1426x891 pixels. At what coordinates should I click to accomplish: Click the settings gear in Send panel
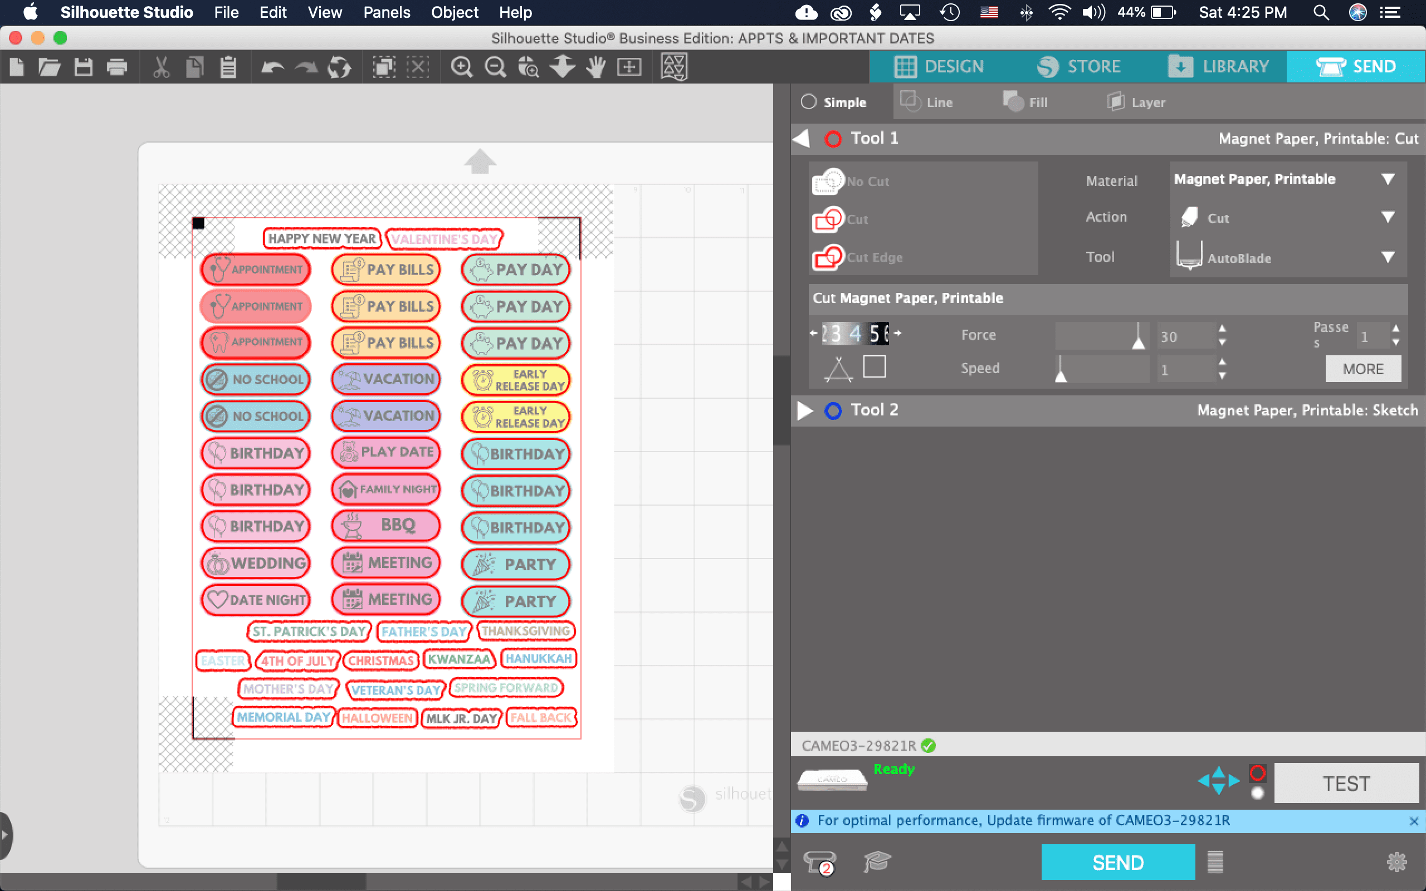[1396, 862]
